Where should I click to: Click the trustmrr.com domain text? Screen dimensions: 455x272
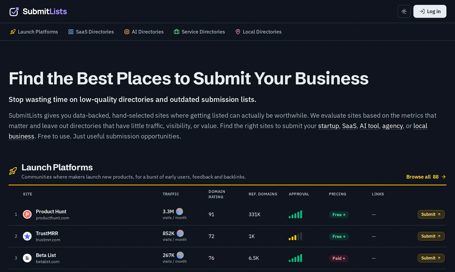(x=48, y=240)
